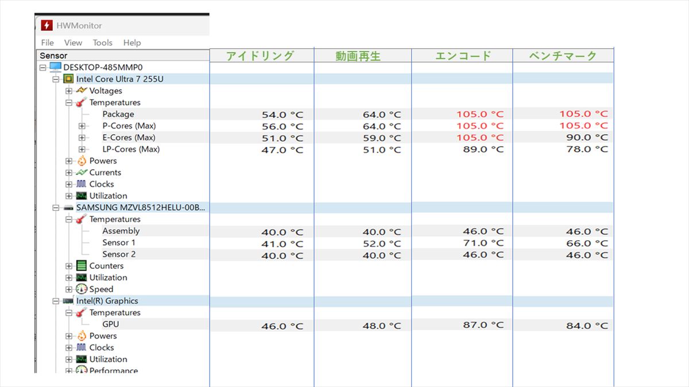Expand the Counters node
This screenshot has width=689, height=387.
pyautogui.click(x=69, y=266)
